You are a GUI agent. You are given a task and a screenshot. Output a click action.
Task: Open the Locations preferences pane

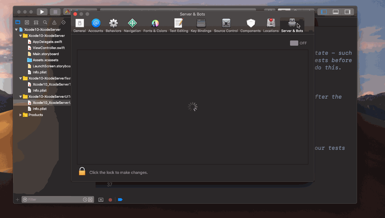click(271, 26)
